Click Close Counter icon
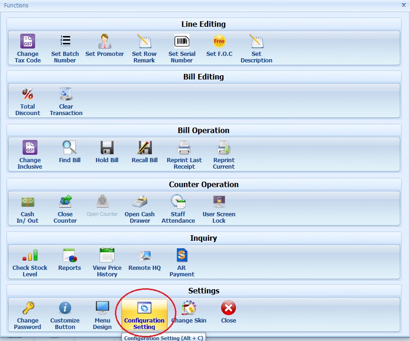The width and height of the screenshot is (410, 341). (65, 202)
